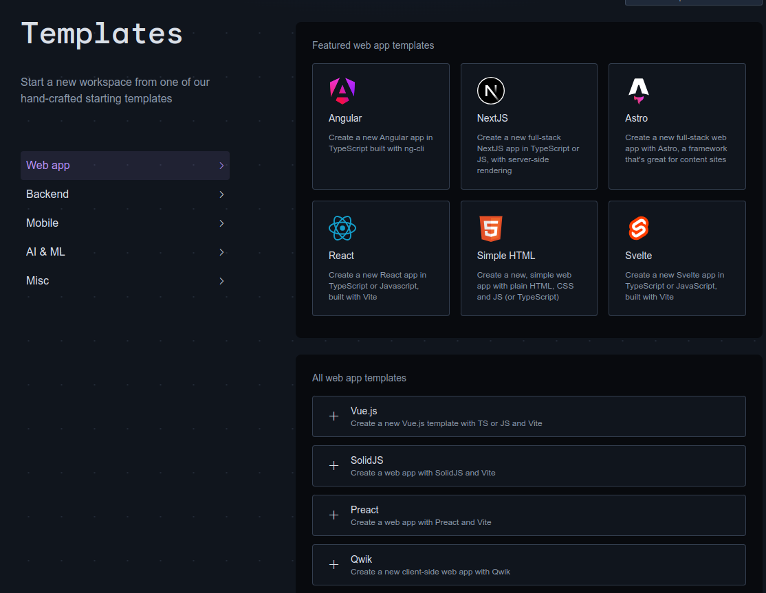Click the plus icon beside Vue.js
Screen dimensions: 766x593
[334, 416]
